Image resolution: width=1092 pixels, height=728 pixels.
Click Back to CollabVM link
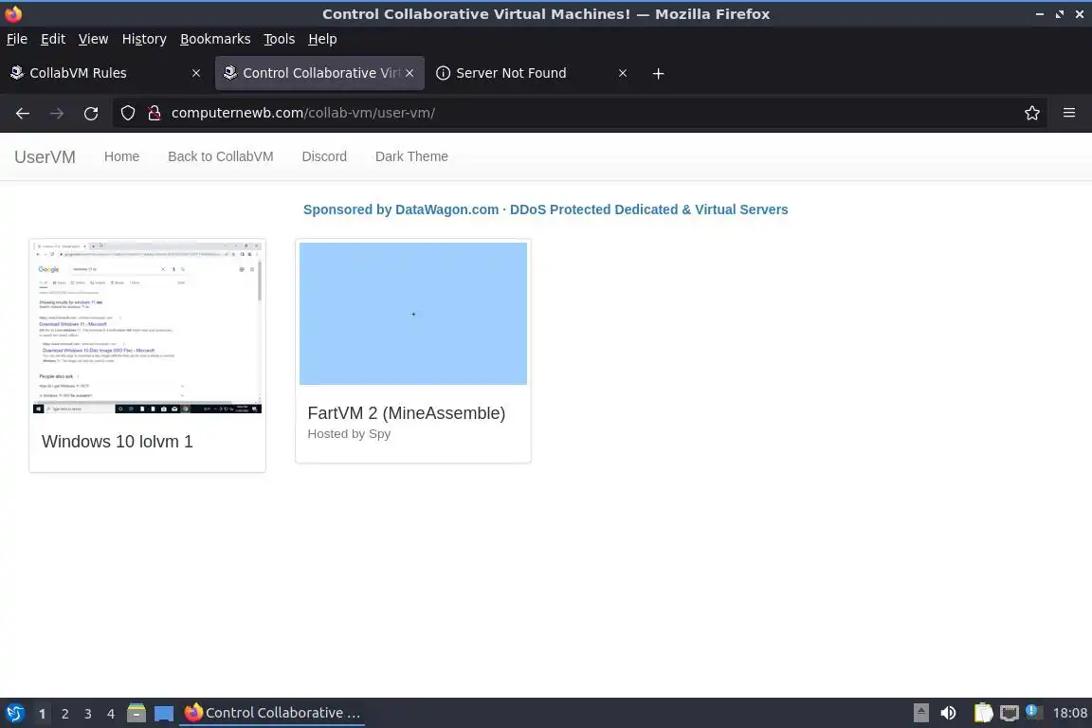click(220, 156)
